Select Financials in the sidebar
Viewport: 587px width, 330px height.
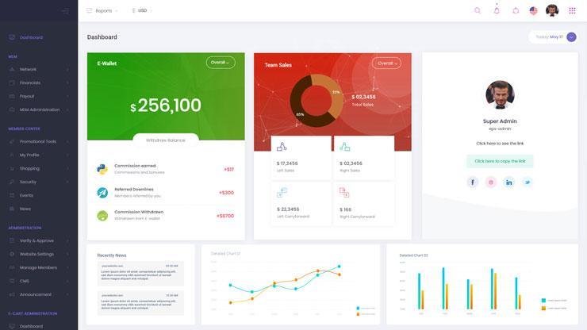click(30, 82)
